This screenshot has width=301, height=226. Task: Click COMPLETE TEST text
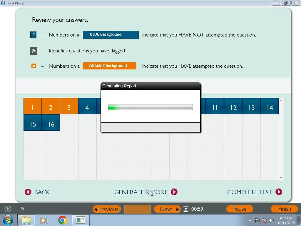pos(250,192)
